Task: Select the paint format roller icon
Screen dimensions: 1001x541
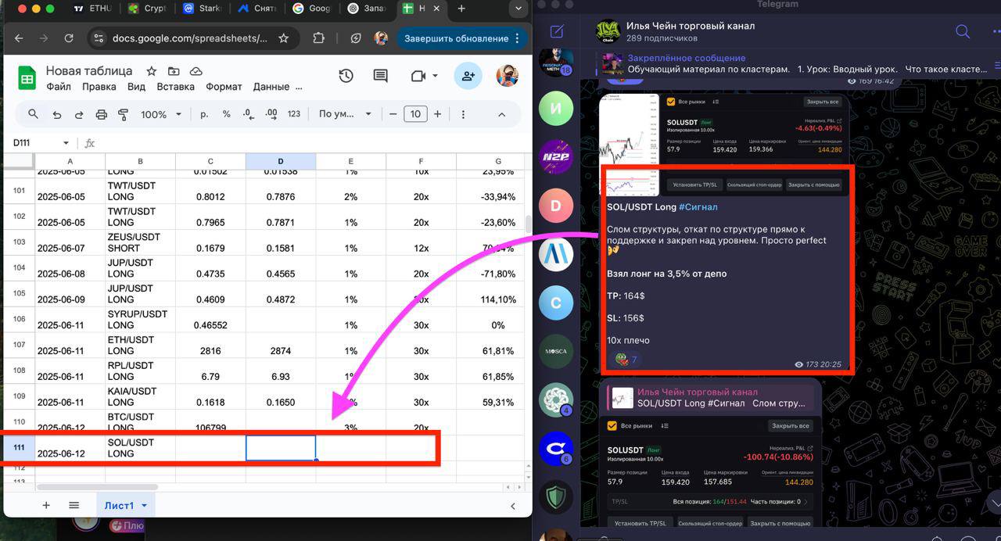Action: pyautogui.click(x=123, y=114)
